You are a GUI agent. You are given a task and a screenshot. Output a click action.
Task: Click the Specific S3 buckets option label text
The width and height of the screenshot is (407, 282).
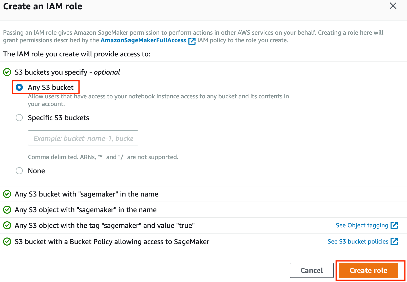[x=59, y=118]
